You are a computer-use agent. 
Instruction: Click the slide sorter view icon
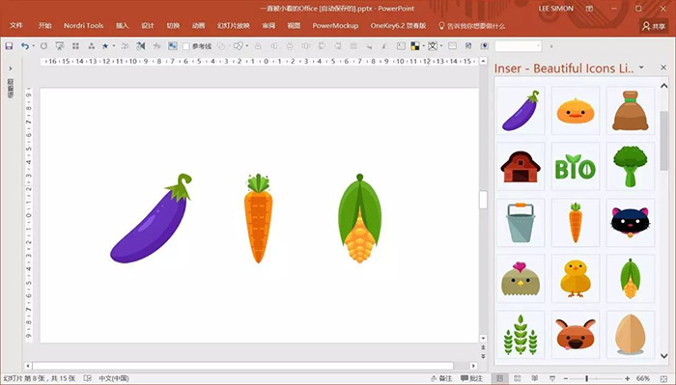[x=518, y=378]
